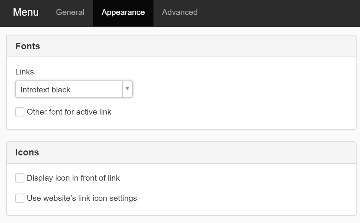
Task: Click the Fonts section header
Action: point(27,46)
